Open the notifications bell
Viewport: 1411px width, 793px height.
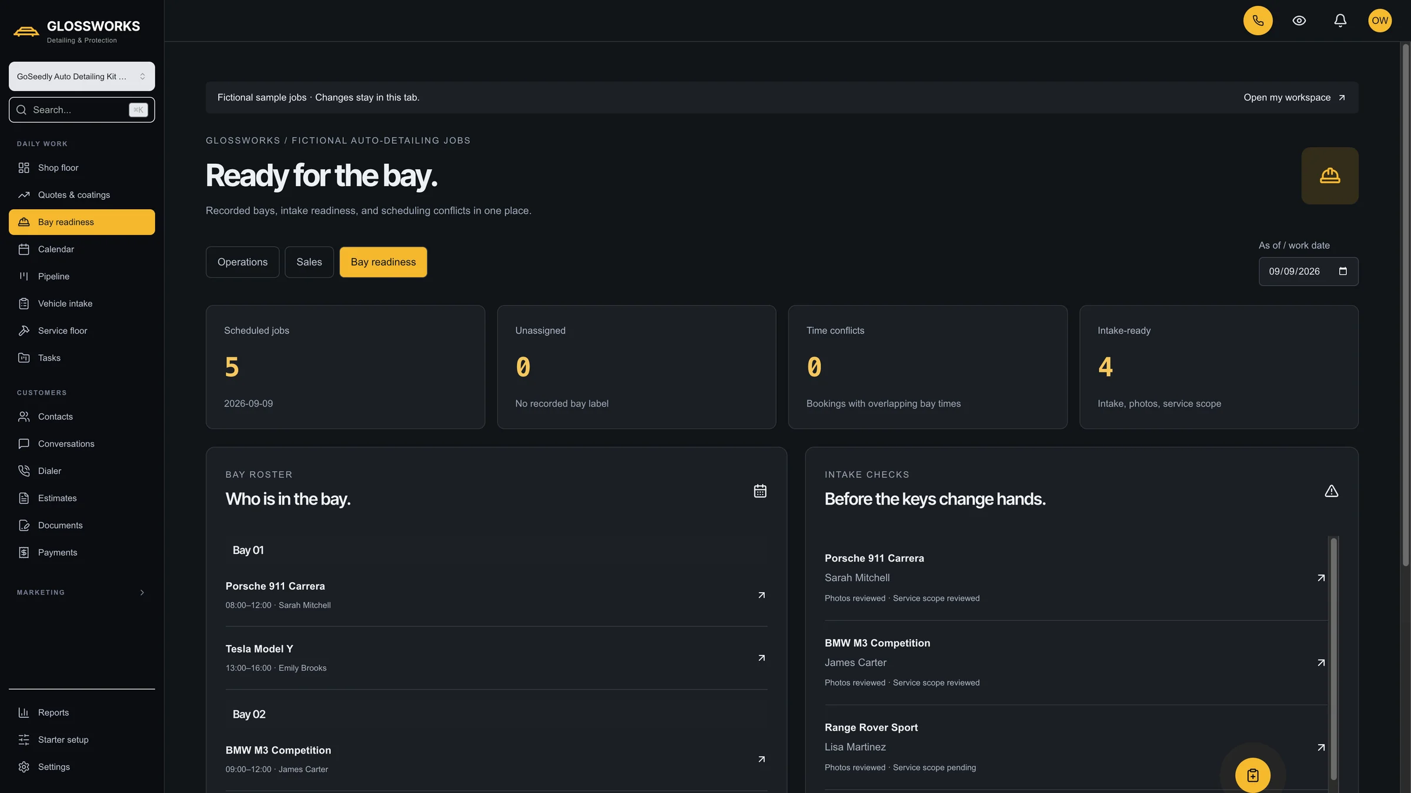click(x=1340, y=21)
